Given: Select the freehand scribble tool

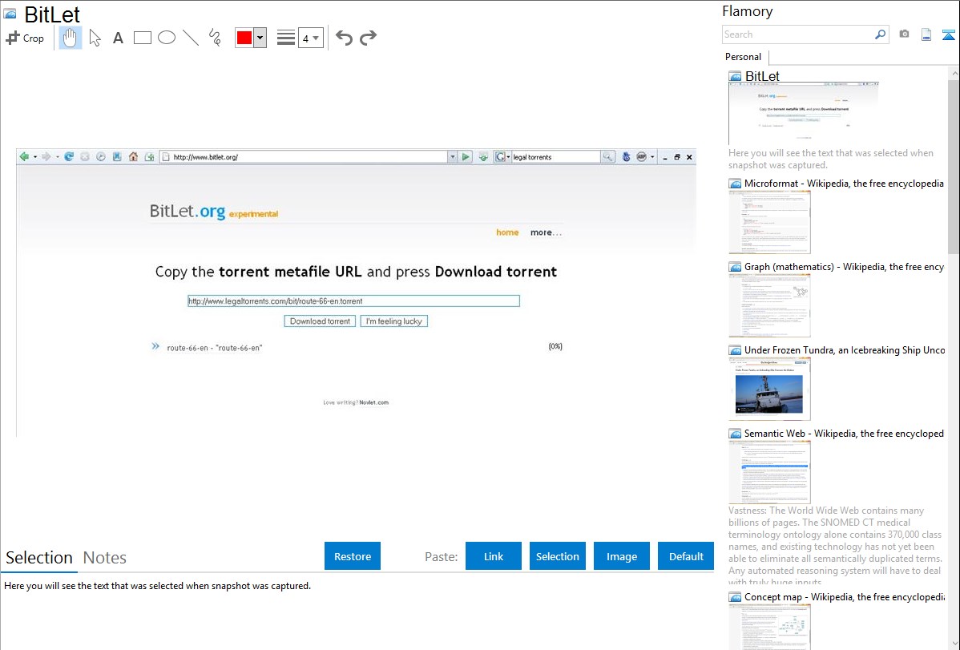Looking at the screenshot, I should [x=215, y=38].
